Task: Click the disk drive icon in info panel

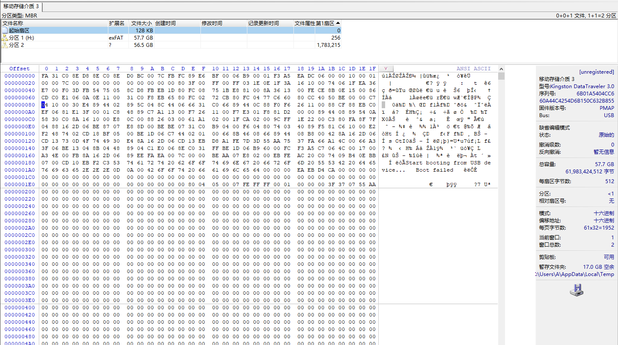Action: 576,290
